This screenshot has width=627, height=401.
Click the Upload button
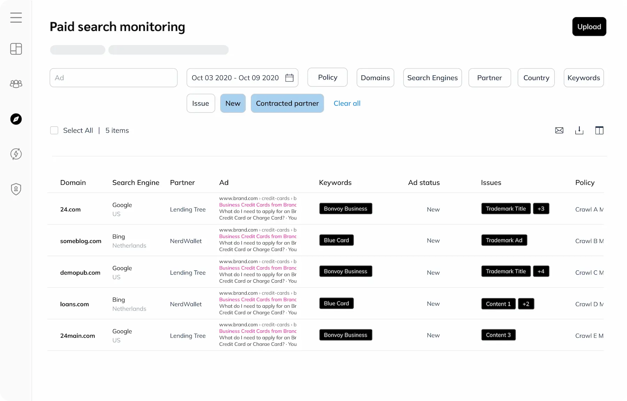(589, 26)
